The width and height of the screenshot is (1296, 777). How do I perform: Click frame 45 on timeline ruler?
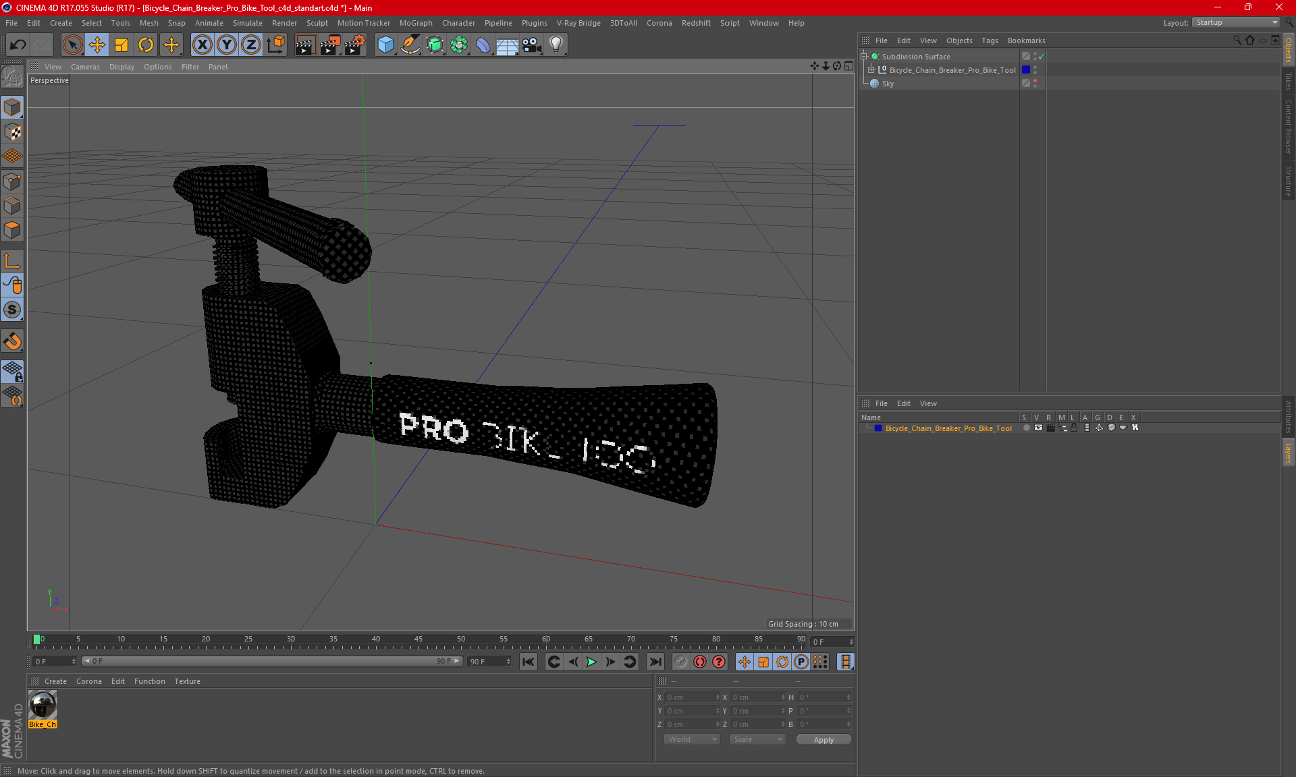point(418,639)
